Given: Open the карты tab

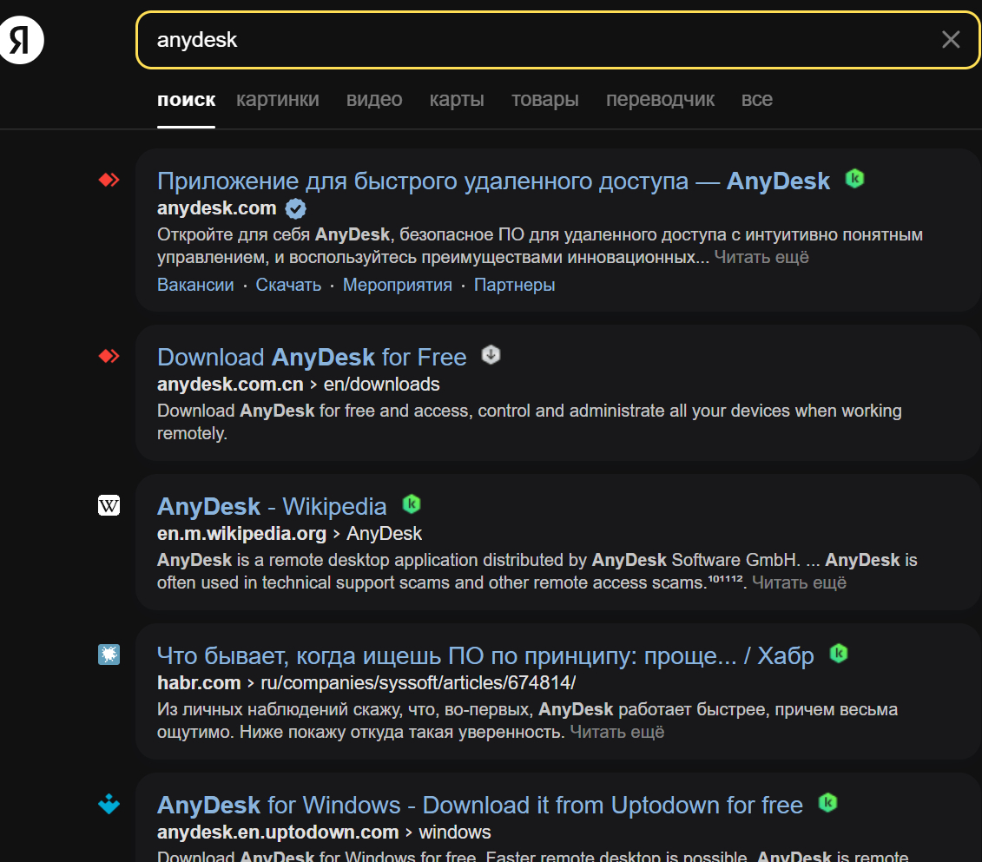Looking at the screenshot, I should (457, 99).
